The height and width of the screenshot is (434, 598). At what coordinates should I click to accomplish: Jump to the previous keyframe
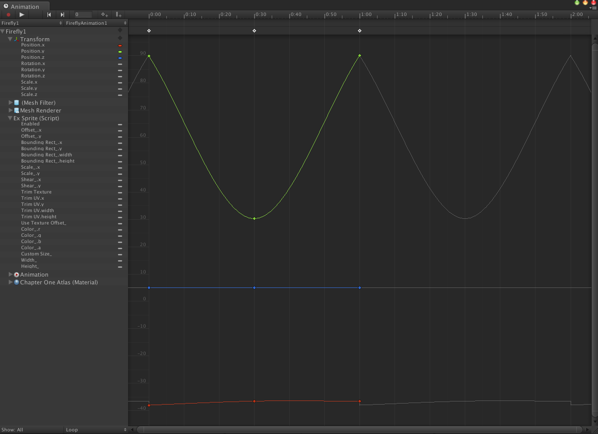pos(49,14)
